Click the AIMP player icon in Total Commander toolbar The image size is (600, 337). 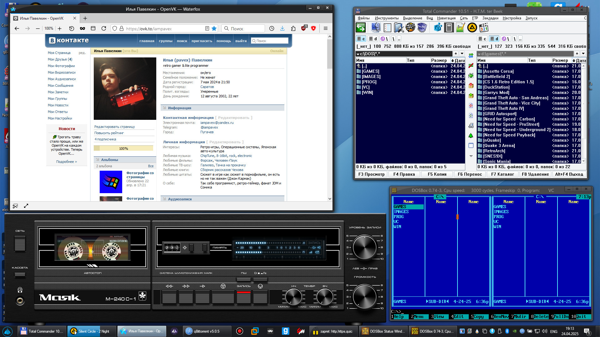click(x=472, y=28)
